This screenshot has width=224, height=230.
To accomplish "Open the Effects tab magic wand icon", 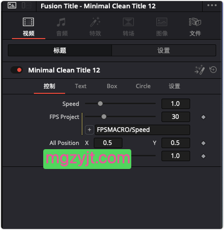I will click(95, 22).
